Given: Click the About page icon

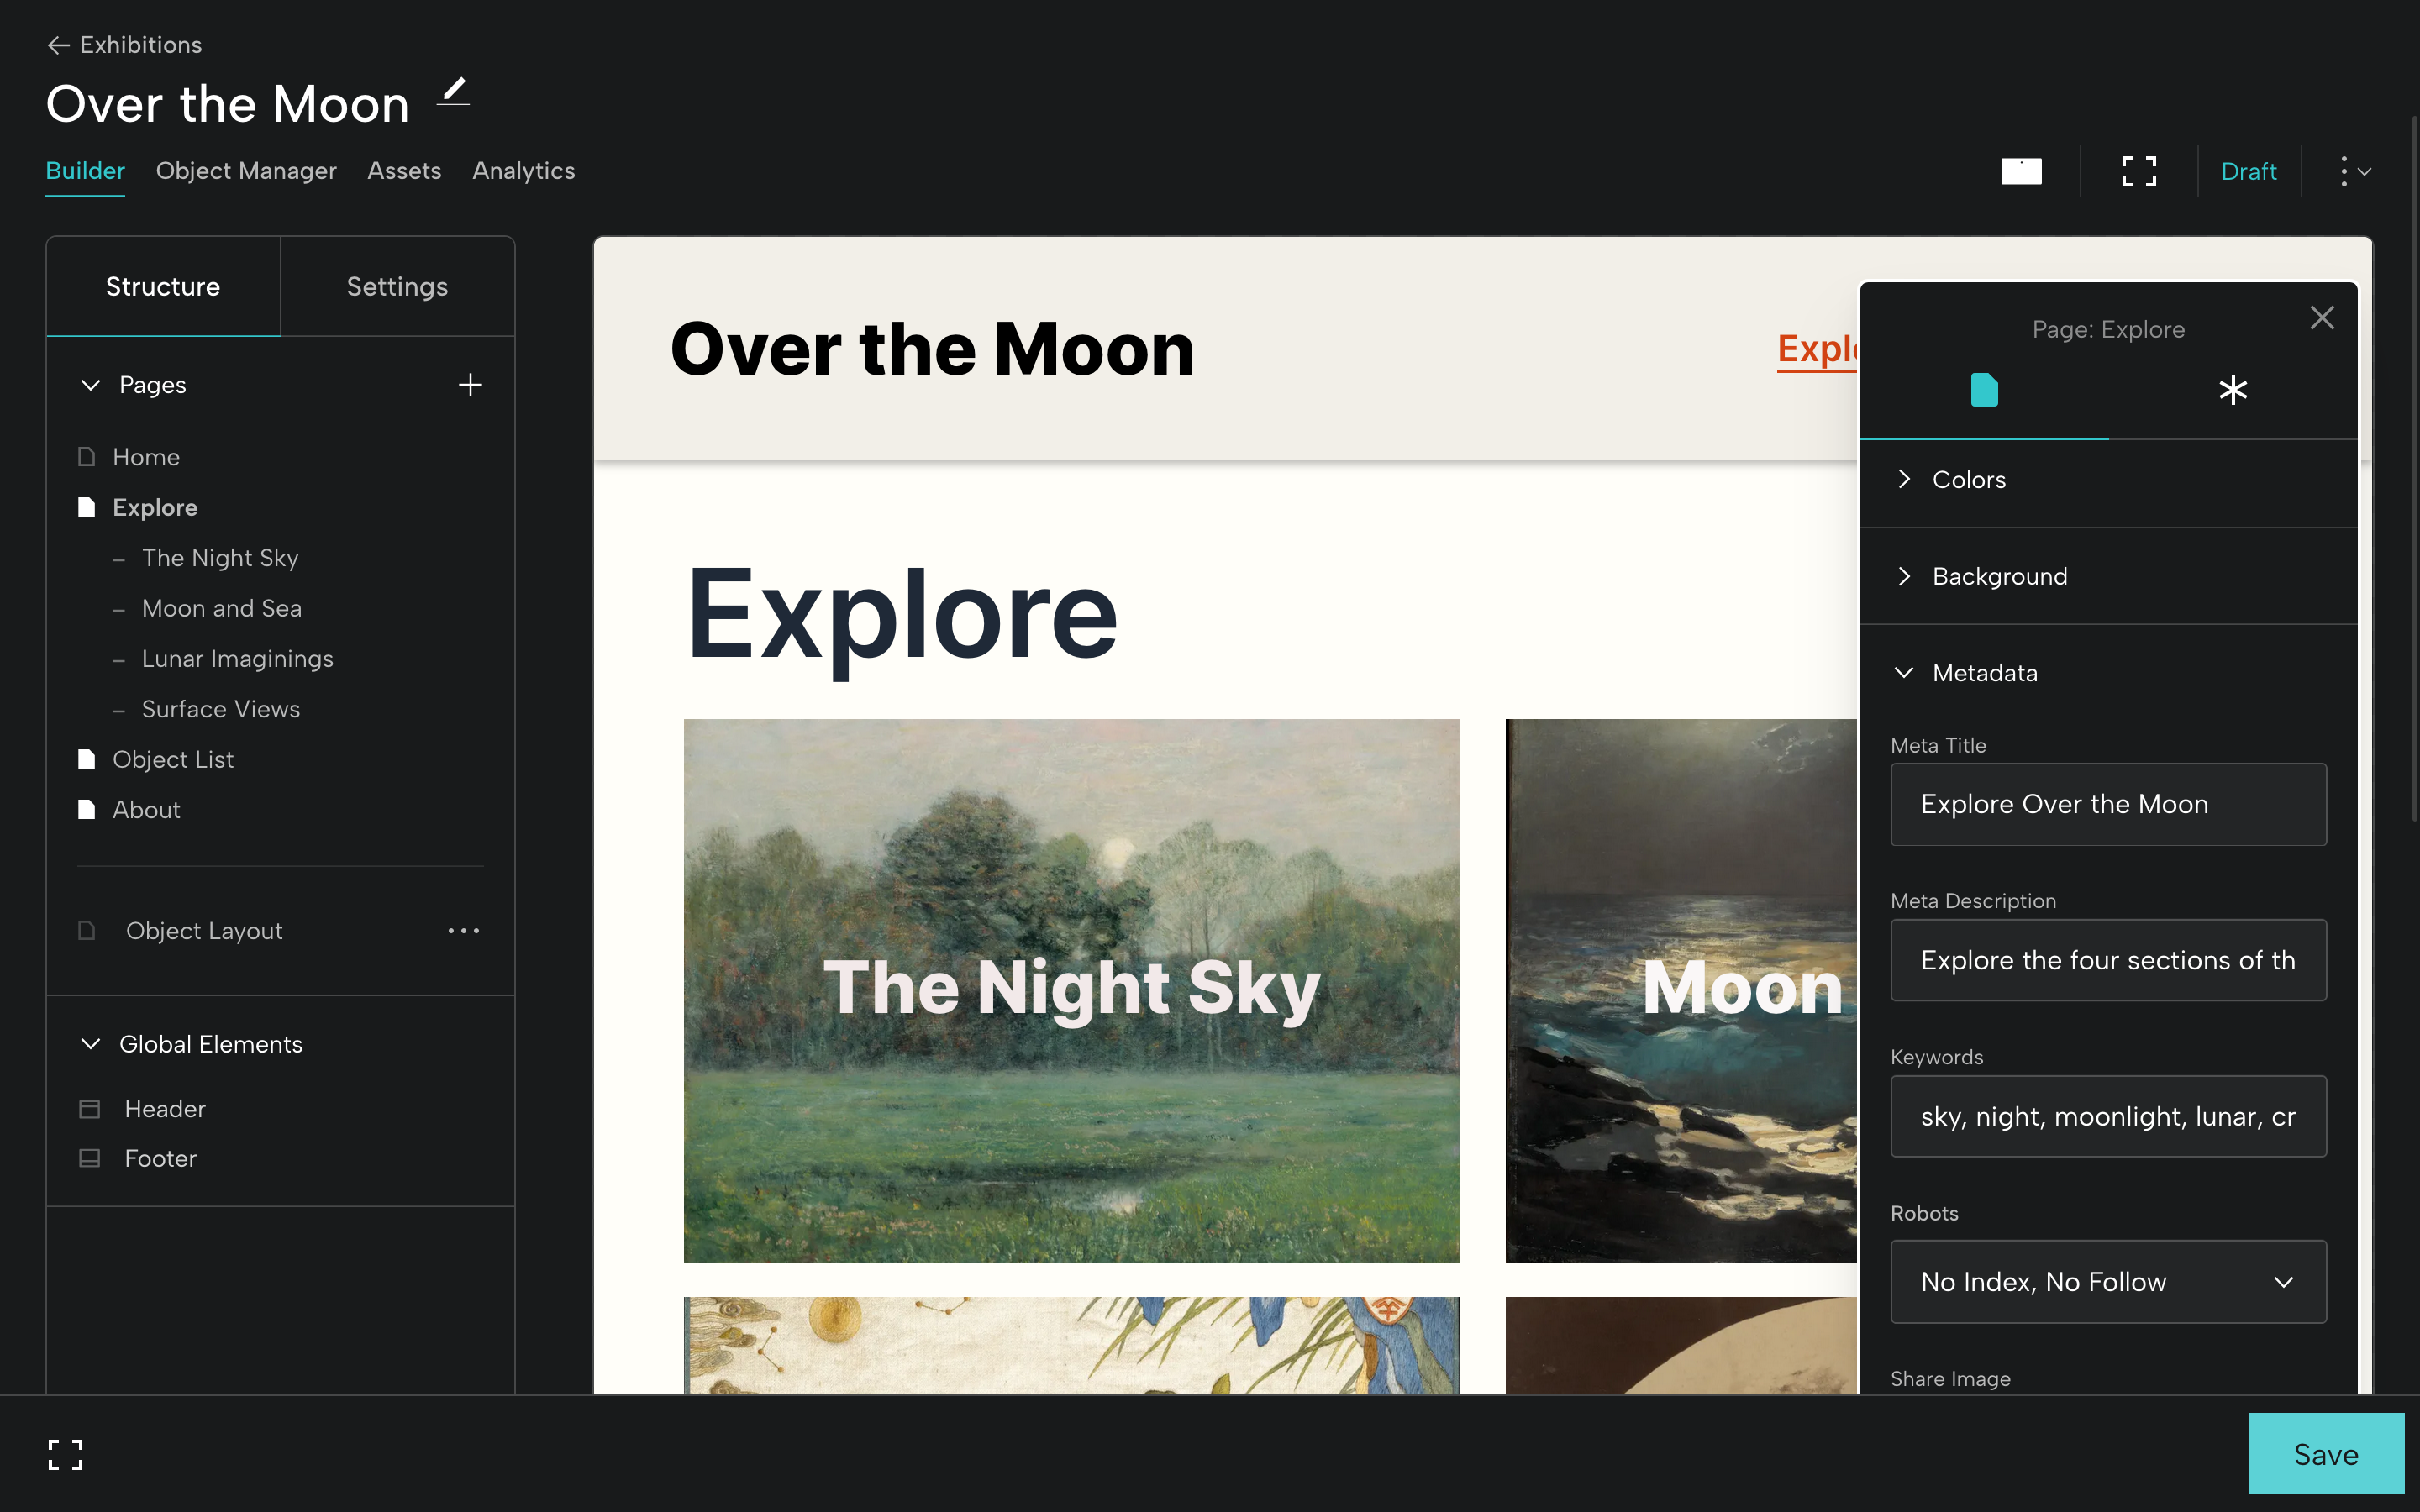Looking at the screenshot, I should (x=87, y=809).
